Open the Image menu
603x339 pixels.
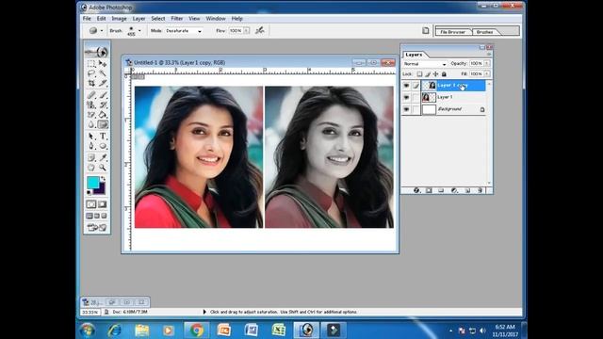pos(119,19)
